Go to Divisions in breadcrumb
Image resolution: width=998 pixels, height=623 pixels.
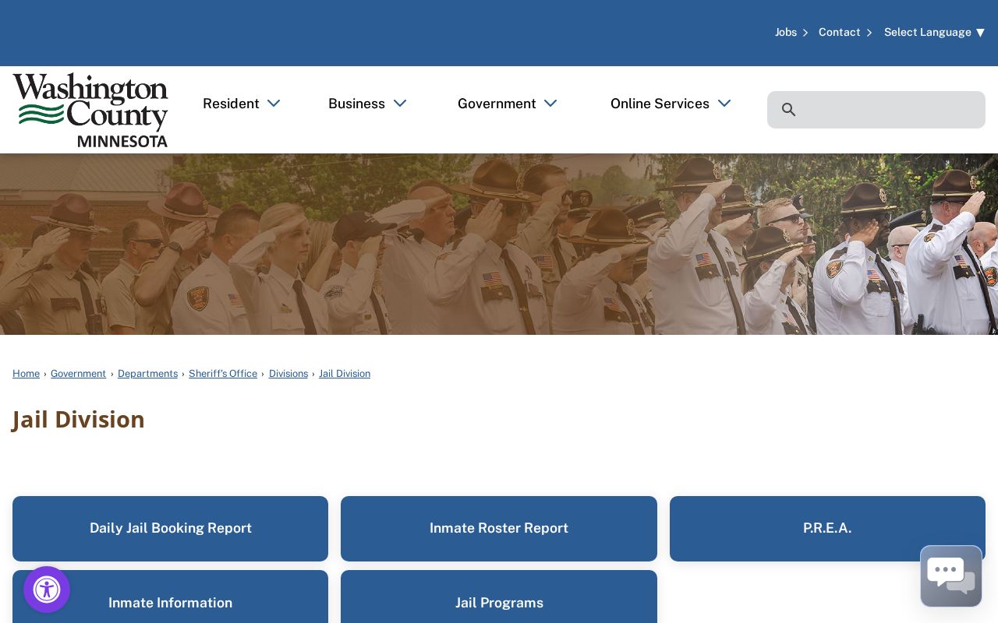tap(288, 374)
